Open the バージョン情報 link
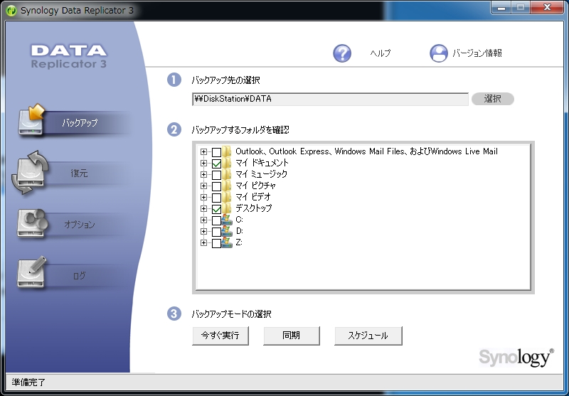This screenshot has width=569, height=396. pyautogui.click(x=477, y=53)
